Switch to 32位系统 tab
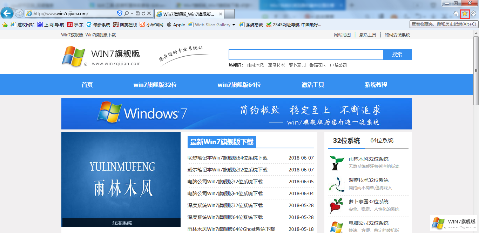This screenshot has height=233, width=479. click(346, 141)
